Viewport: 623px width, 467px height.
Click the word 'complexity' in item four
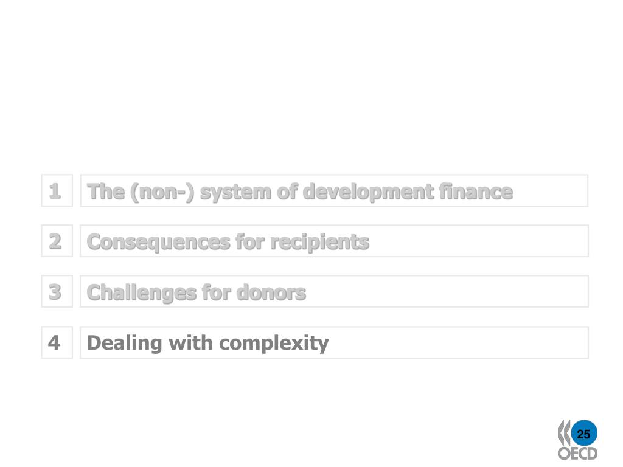274,344
